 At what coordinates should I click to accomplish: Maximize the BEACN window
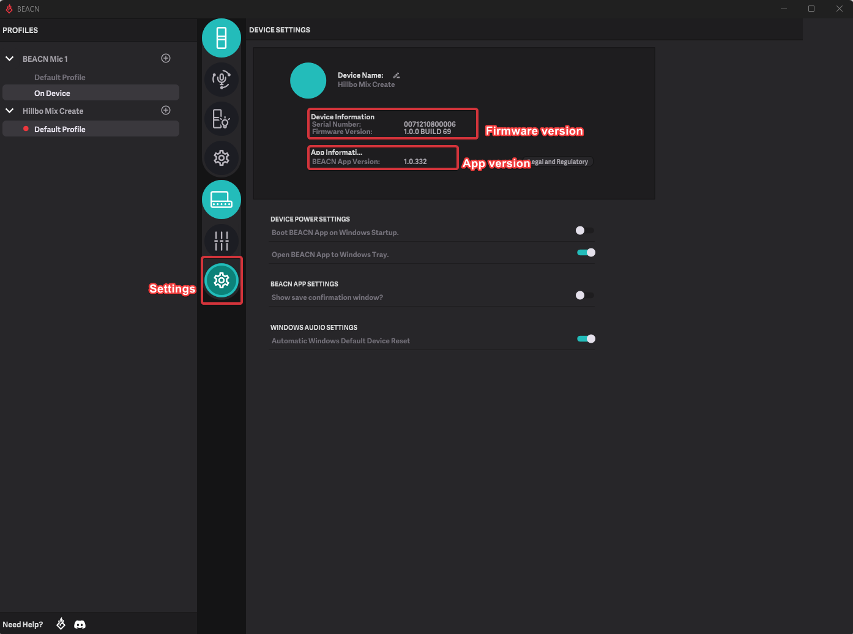[811, 9]
